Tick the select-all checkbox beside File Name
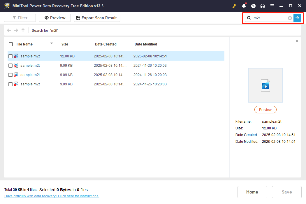The image size is (306, 204). (x=11, y=44)
